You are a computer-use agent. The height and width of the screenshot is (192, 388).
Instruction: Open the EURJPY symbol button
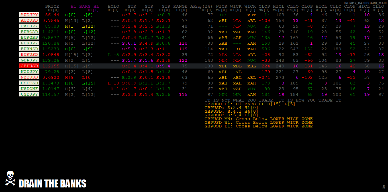tap(29, 43)
